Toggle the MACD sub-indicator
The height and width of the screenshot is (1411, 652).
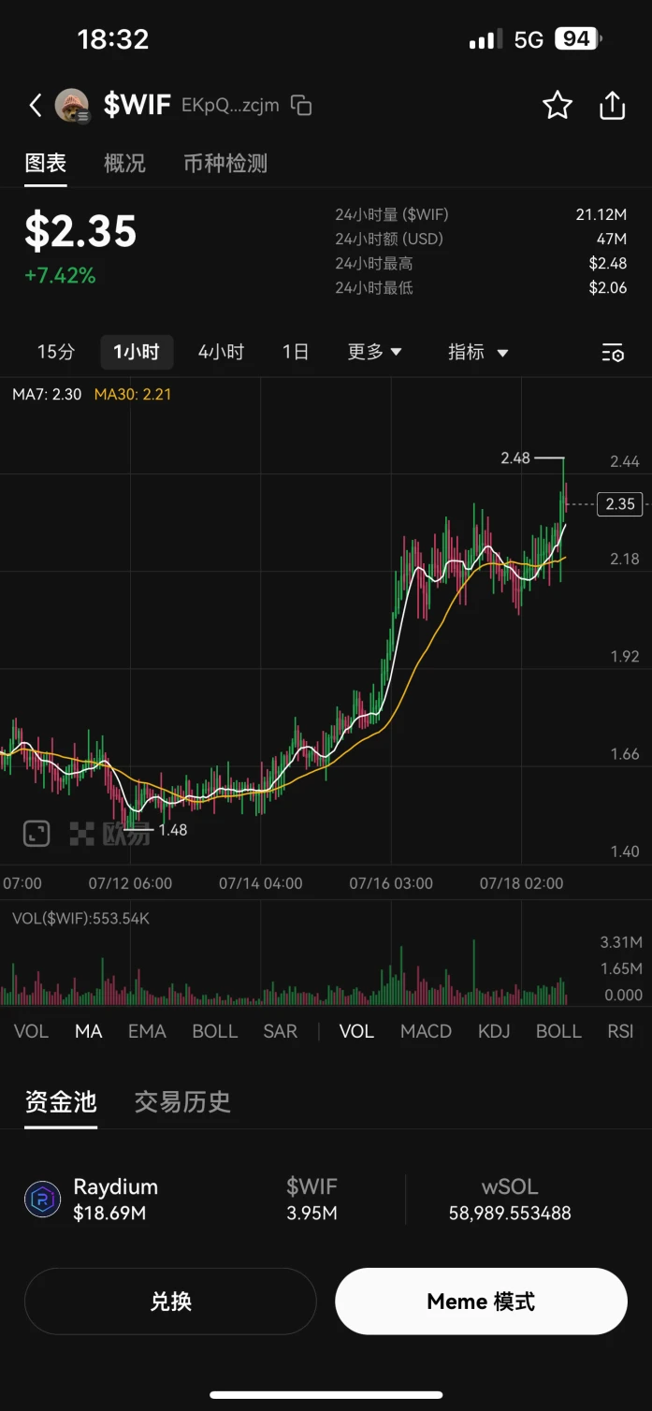(426, 1031)
